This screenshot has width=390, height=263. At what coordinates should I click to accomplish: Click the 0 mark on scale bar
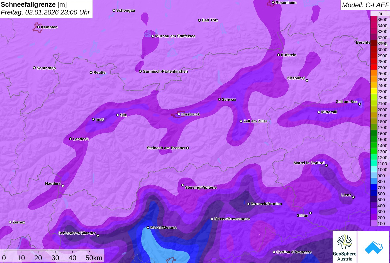[4, 258]
